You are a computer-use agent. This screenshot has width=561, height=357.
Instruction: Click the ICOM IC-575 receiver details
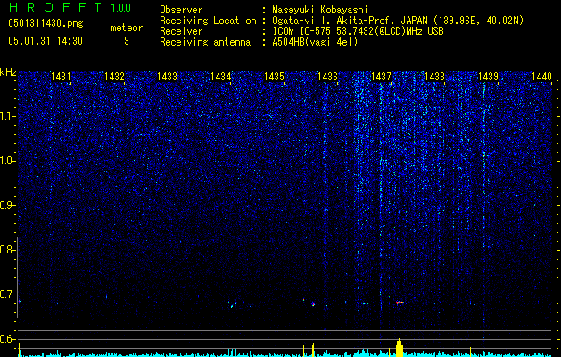tap(358, 31)
